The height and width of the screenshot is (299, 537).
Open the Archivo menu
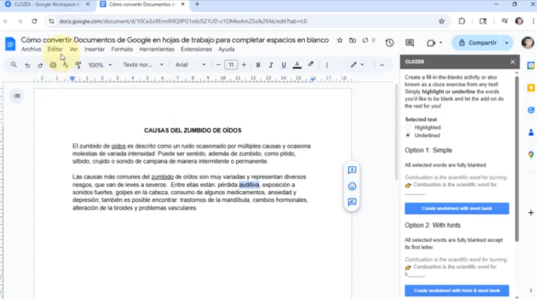(31, 49)
